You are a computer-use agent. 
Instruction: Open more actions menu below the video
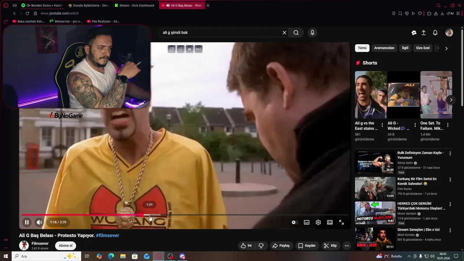(x=347, y=246)
